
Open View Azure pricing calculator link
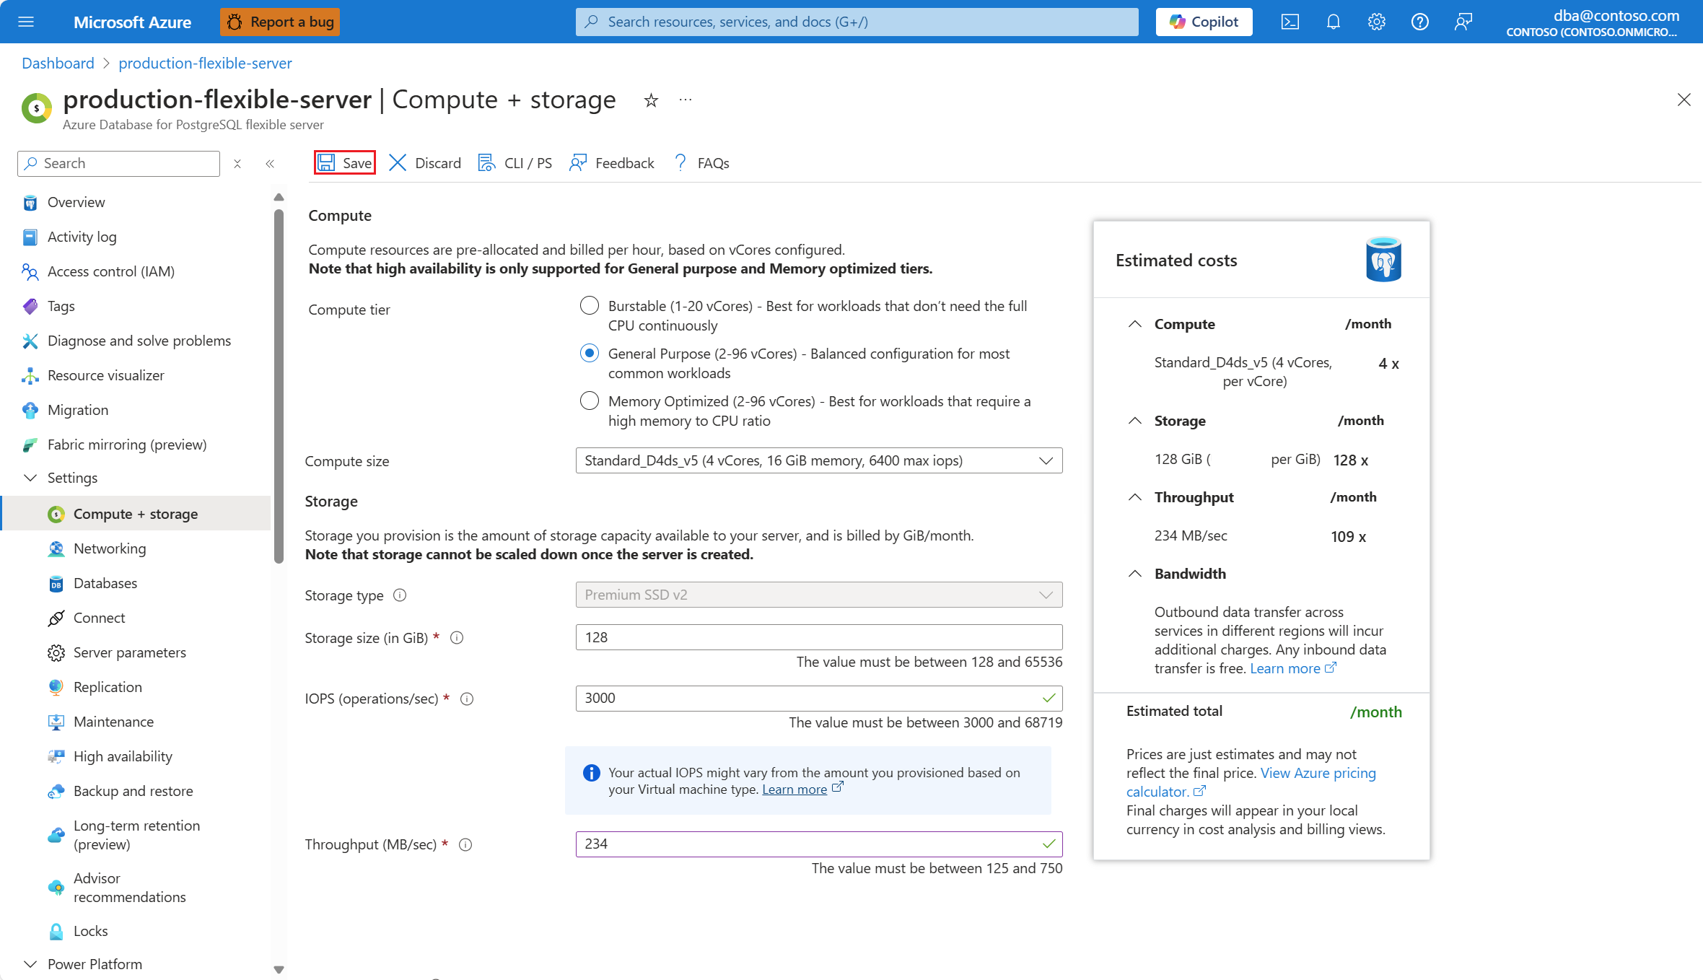(1318, 773)
